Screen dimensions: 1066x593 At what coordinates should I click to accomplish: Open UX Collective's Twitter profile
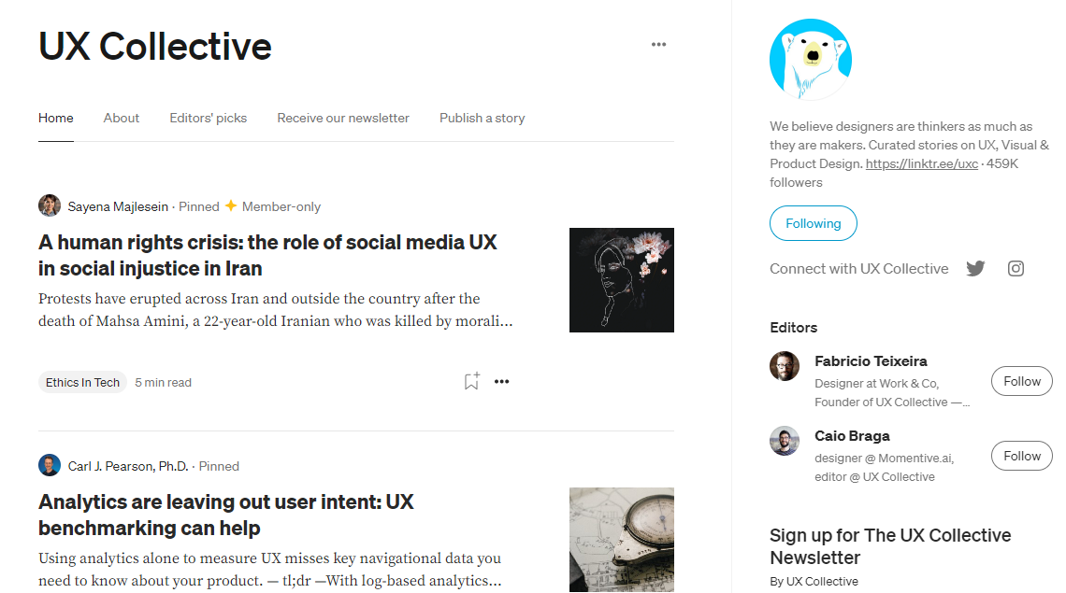tap(975, 268)
